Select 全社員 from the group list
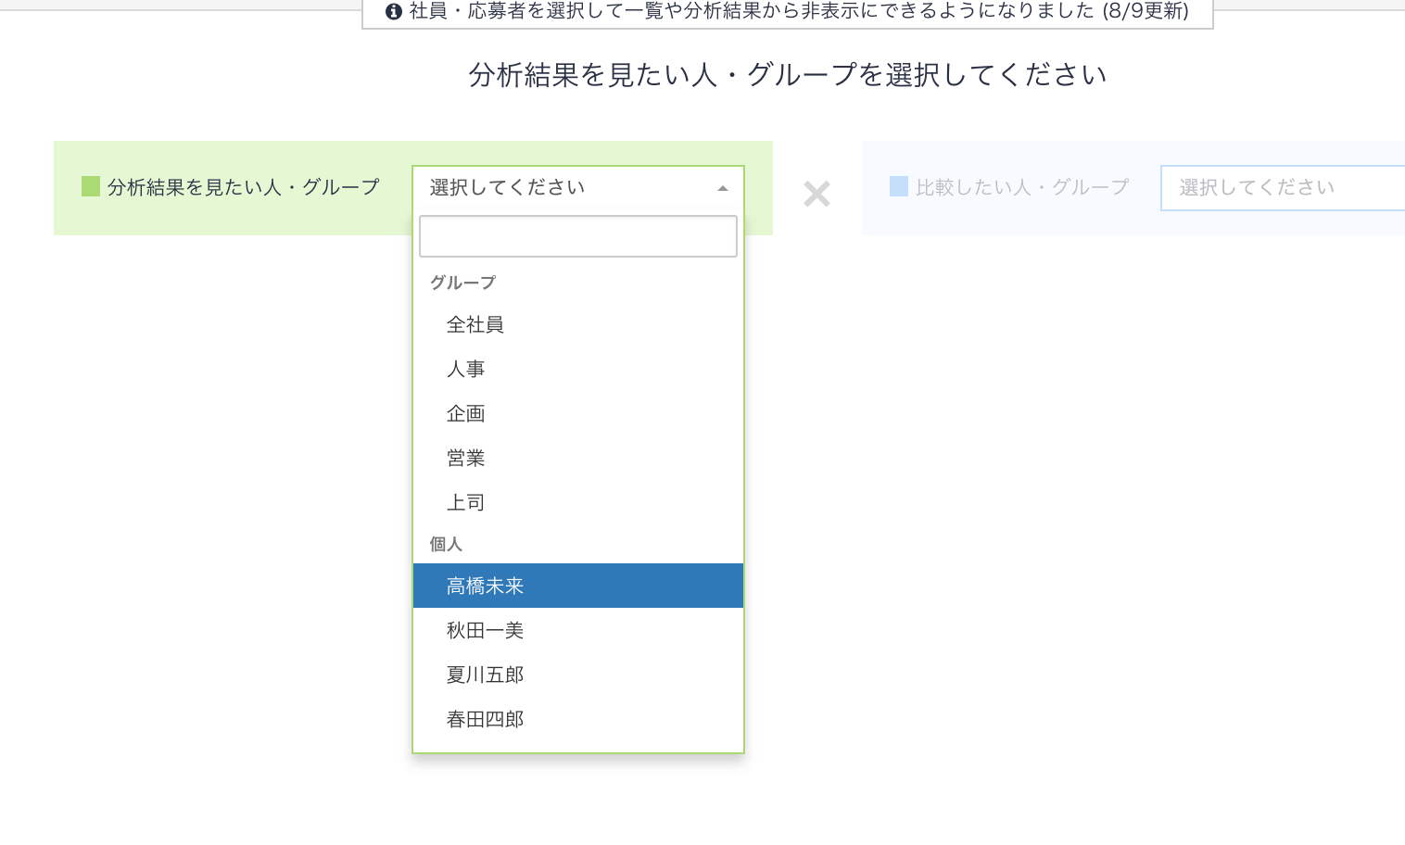This screenshot has width=1405, height=845. coord(475,325)
